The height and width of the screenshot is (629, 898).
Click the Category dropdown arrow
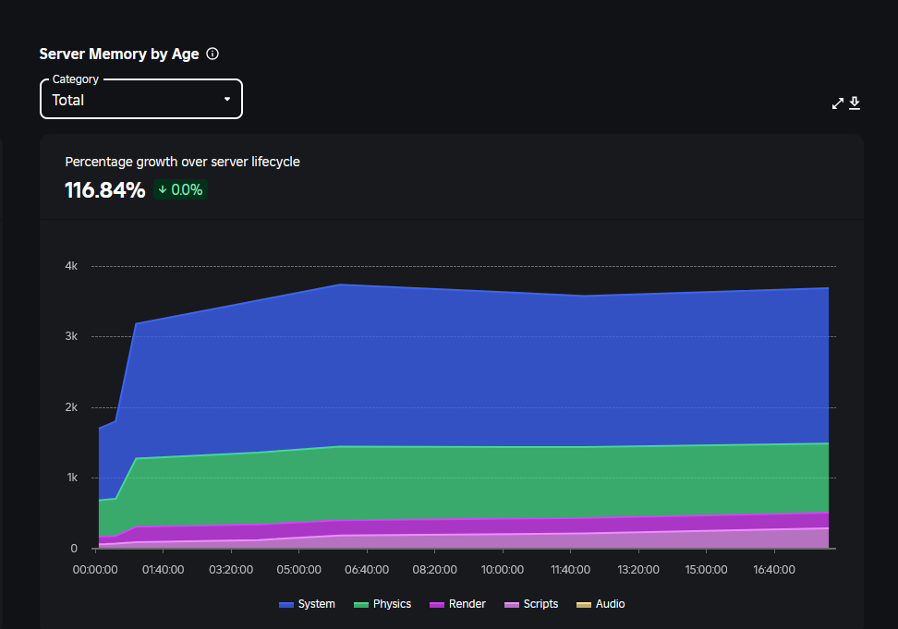226,99
